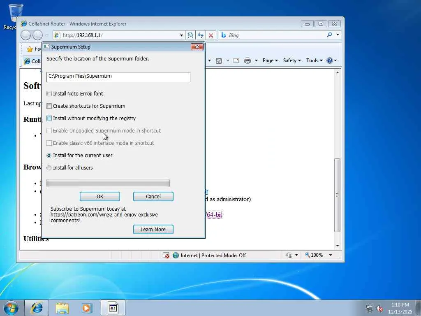The width and height of the screenshot is (421, 316).
Task: Click the installation progress bar
Action: tap(108, 183)
